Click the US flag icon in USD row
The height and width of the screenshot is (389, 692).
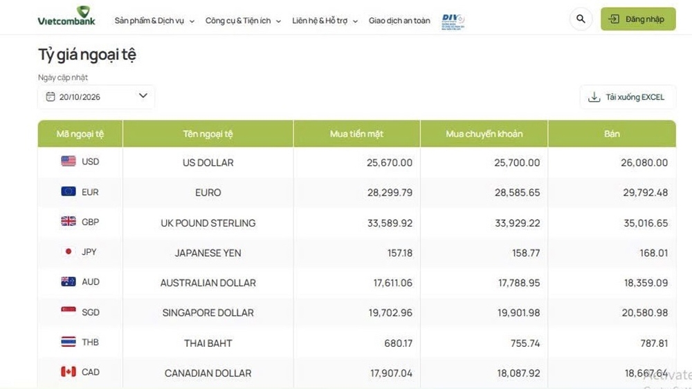(x=69, y=161)
